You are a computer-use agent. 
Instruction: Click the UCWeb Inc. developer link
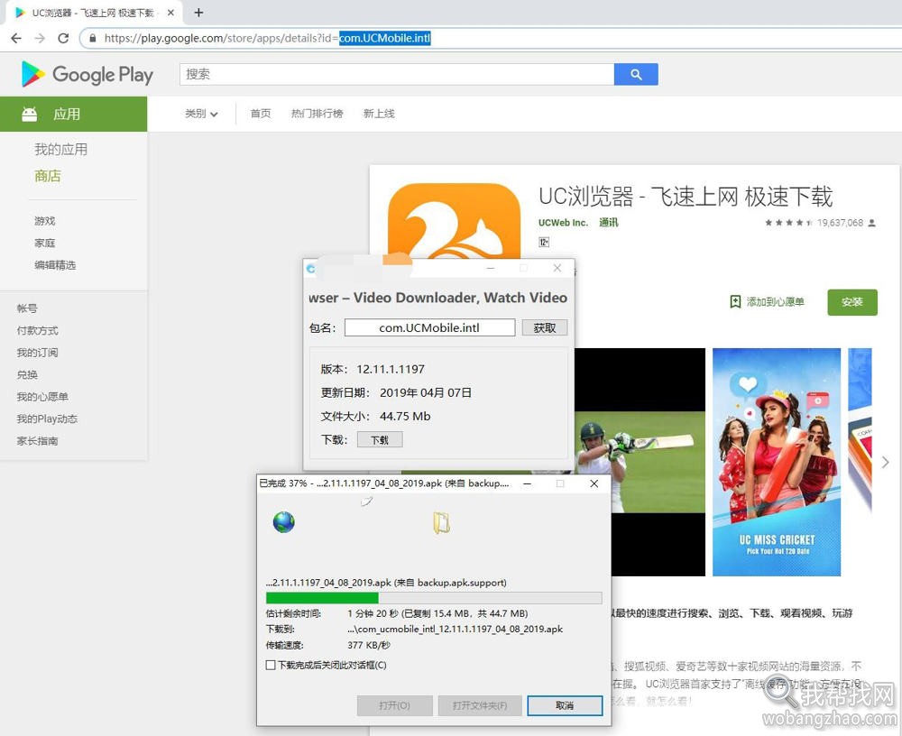[x=563, y=223]
